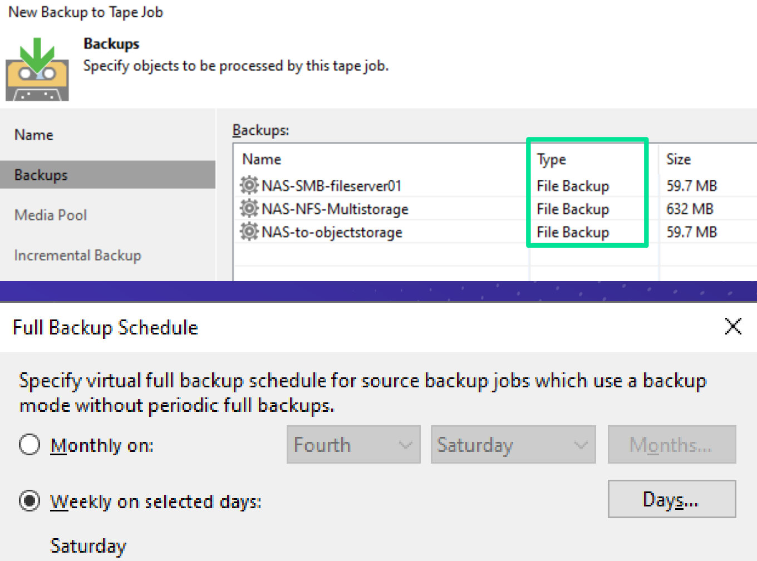757x561 pixels.
Task: Click the Months button
Action: pyautogui.click(x=671, y=445)
